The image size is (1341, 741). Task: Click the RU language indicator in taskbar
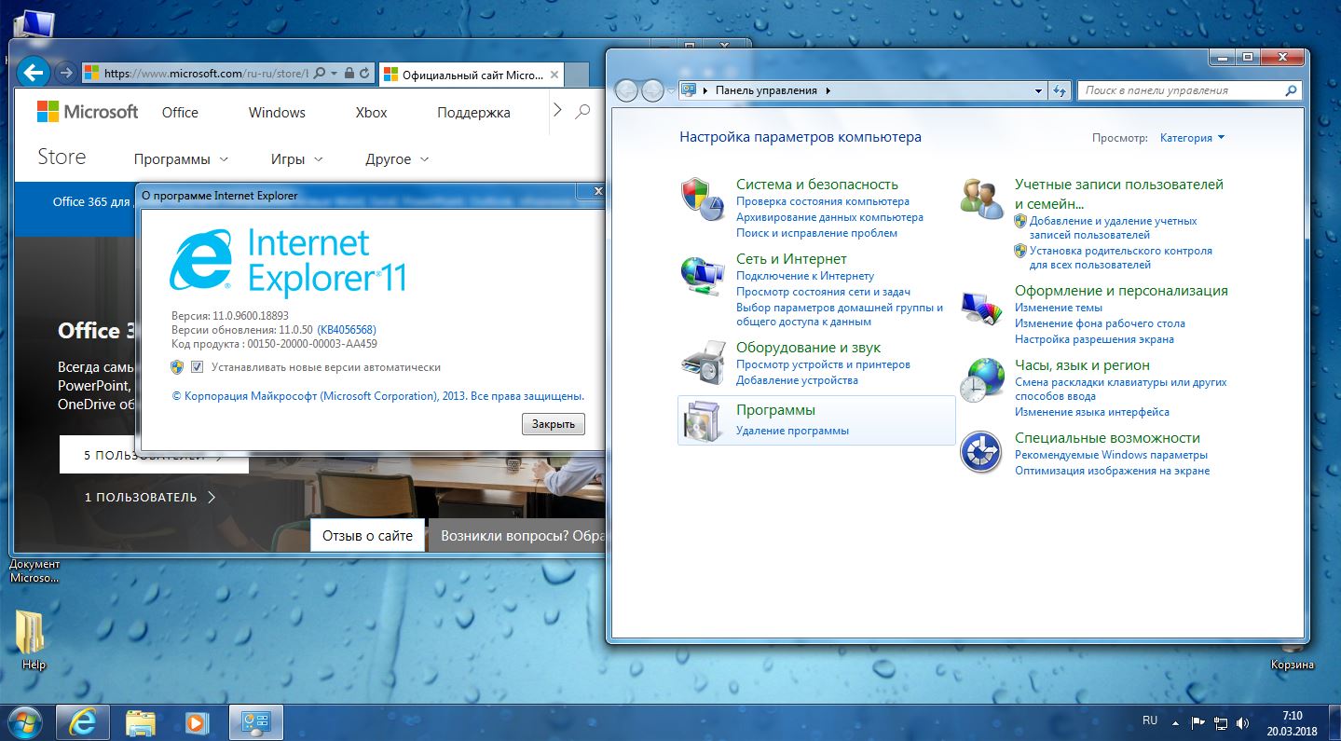(1150, 721)
